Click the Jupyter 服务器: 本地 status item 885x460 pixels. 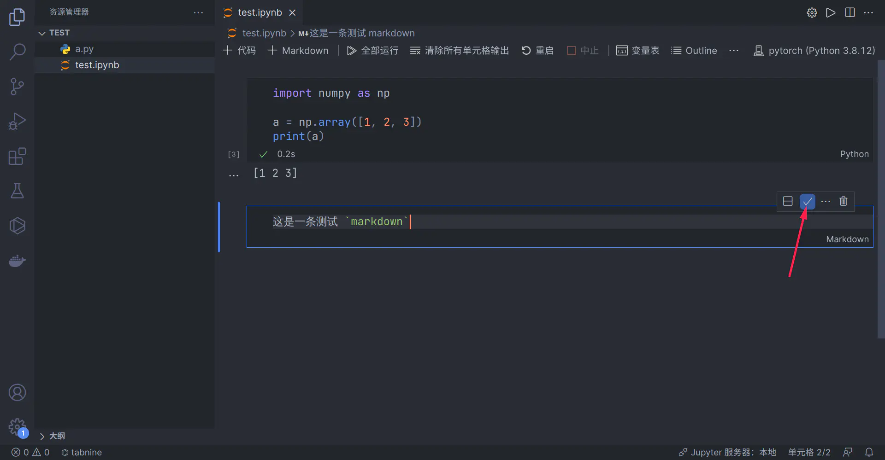coord(727,452)
